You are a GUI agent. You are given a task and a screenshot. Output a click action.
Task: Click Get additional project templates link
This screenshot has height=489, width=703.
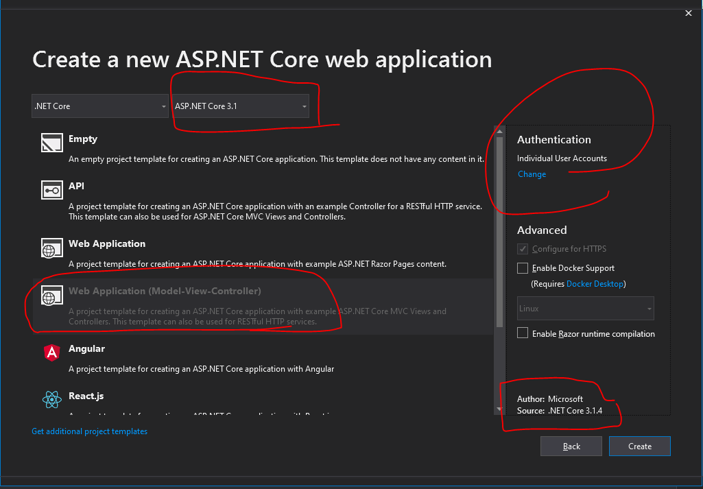click(x=90, y=431)
